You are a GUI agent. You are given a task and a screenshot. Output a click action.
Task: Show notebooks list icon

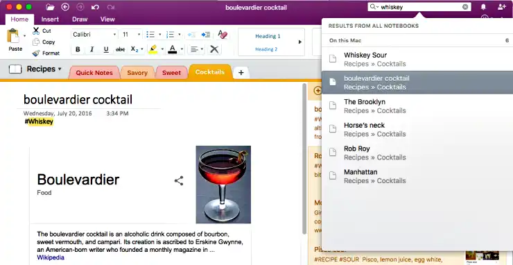(x=15, y=69)
